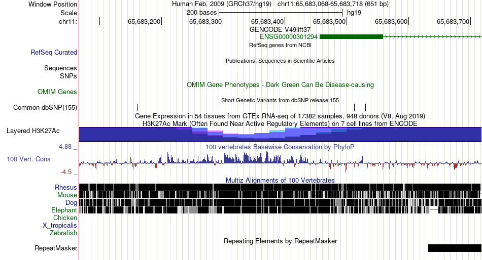Image resolution: width=482 pixels, height=260 pixels.
Task: Select the X_tropicalis alignment row label
Action: pos(60,226)
